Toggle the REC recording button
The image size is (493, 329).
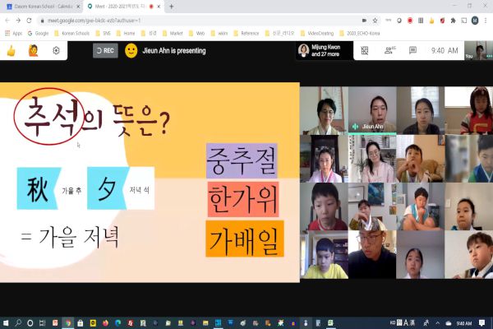(x=104, y=51)
